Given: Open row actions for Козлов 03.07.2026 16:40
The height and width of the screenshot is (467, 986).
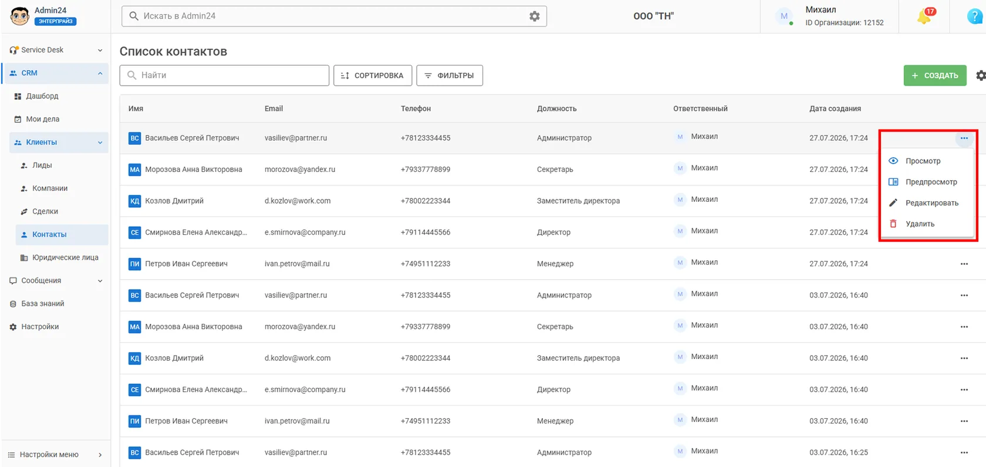Looking at the screenshot, I should (x=964, y=358).
